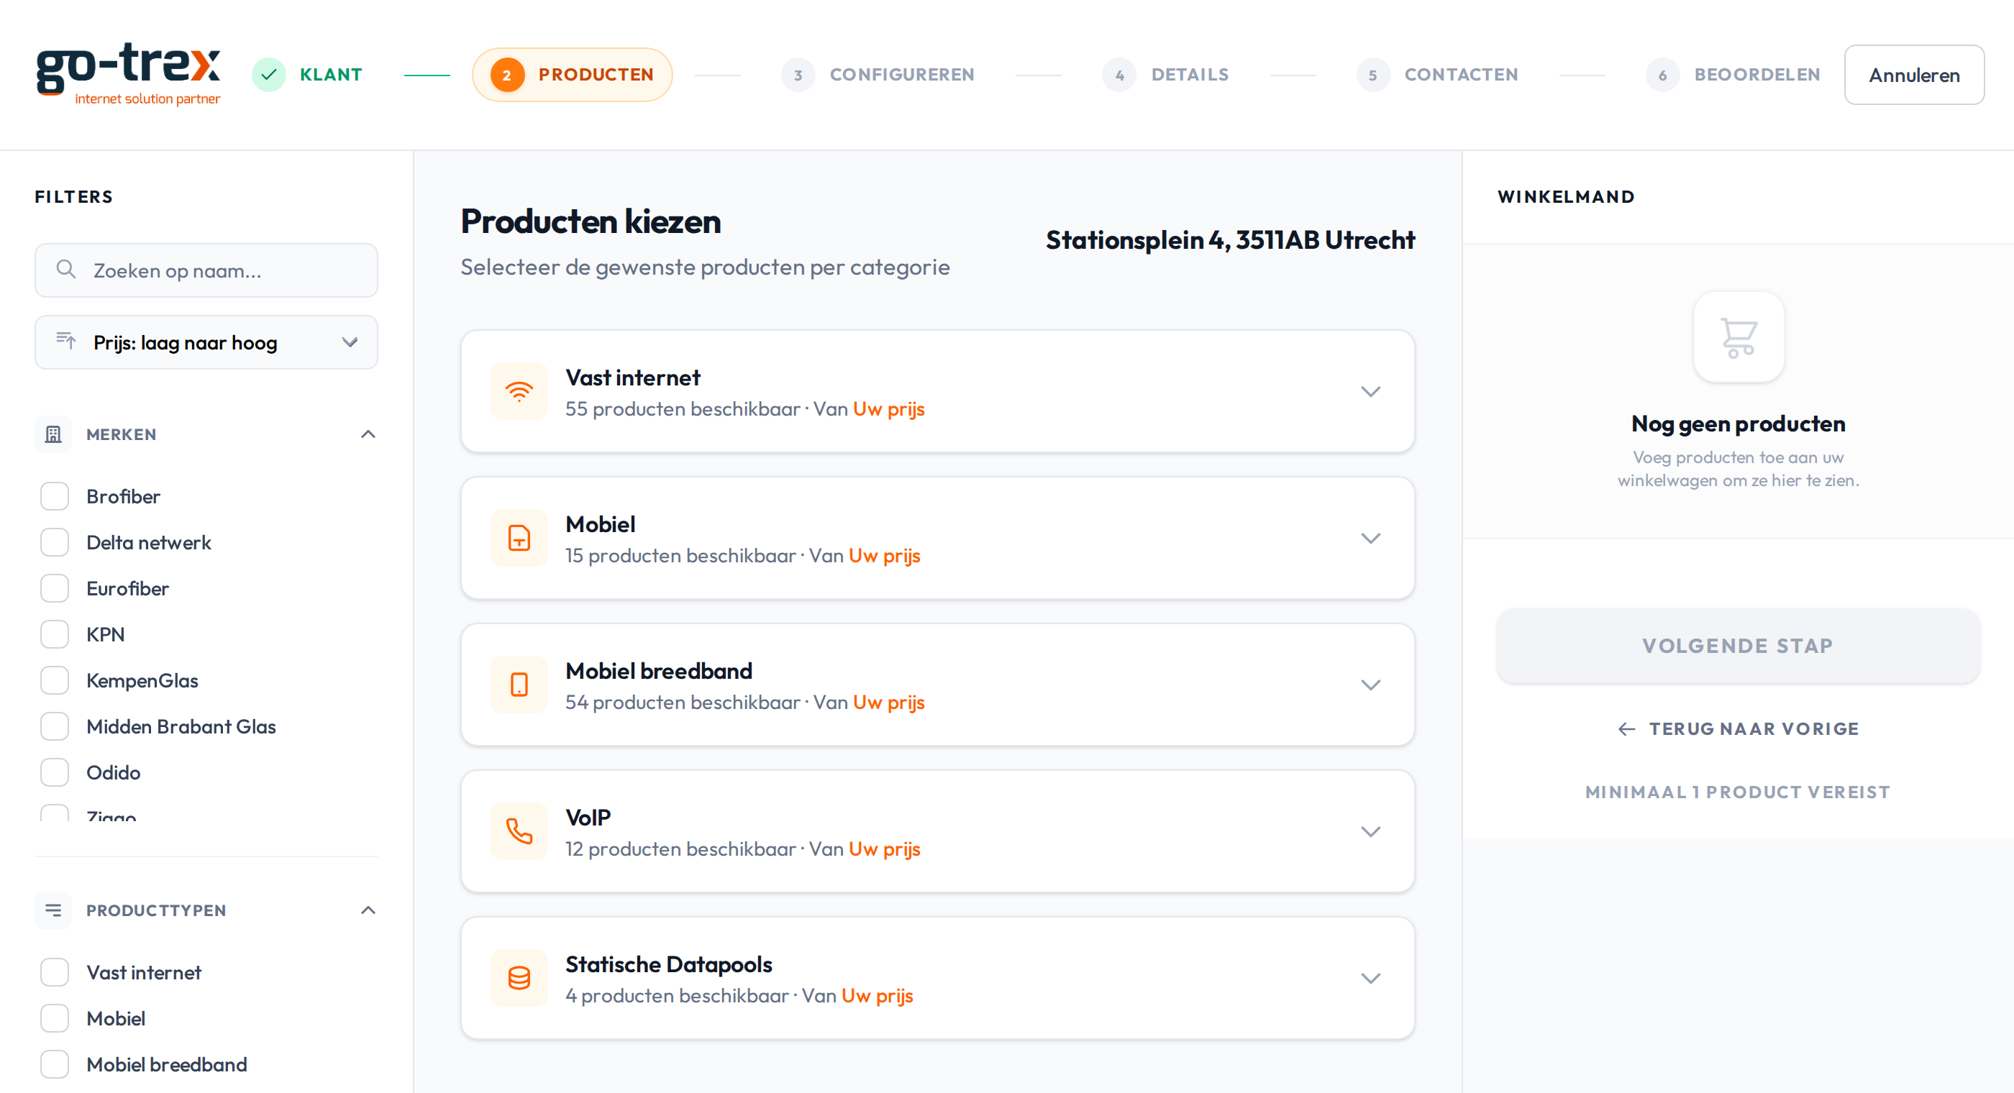Viewport: 2014px width, 1093px height.
Task: Check the Odido brand checkbox
Action: 55,772
